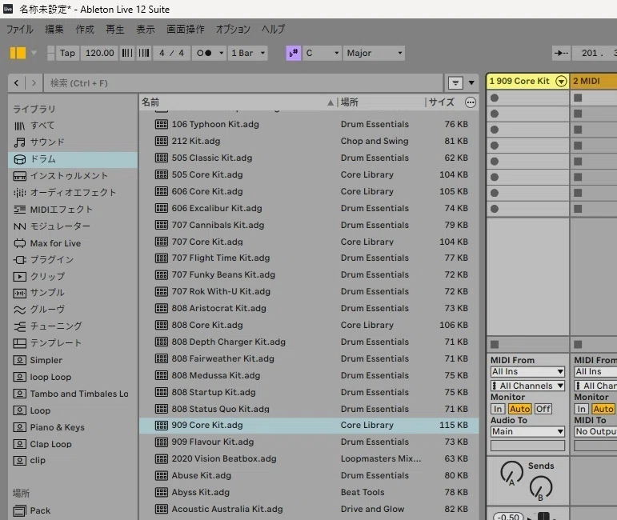Open the Major scale dropdown
617x520 pixels.
coord(374,53)
